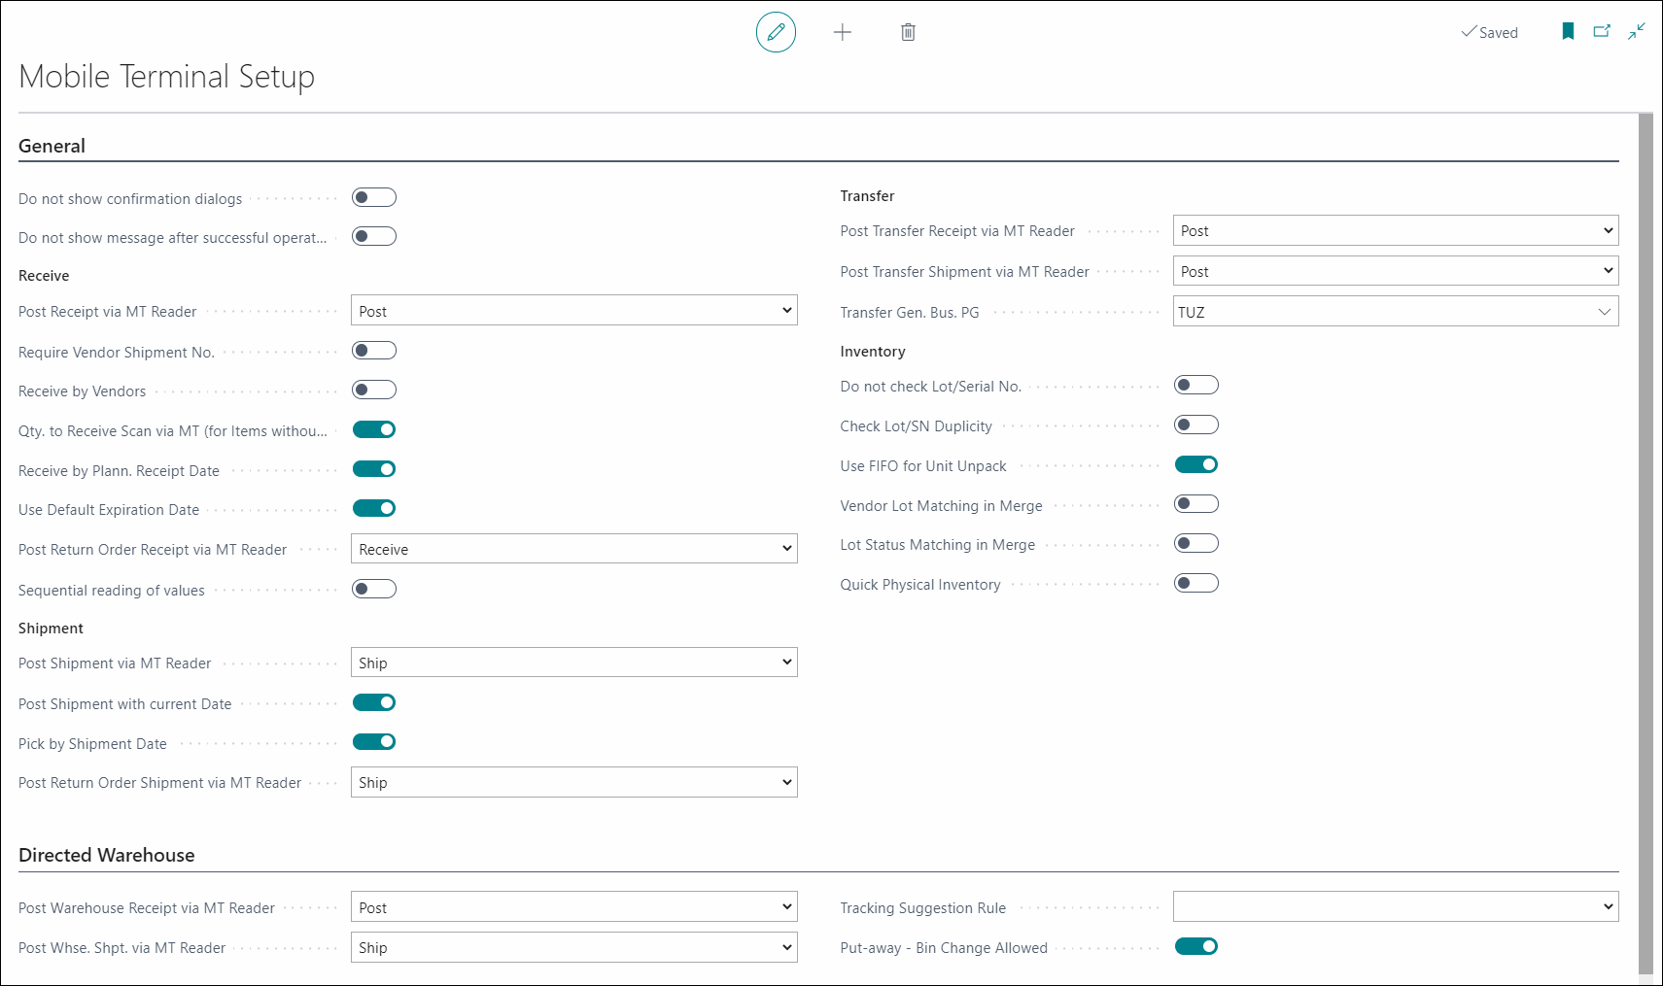Disable Put-away Bin Change Allowed
This screenshot has width=1663, height=986.
(1196, 946)
